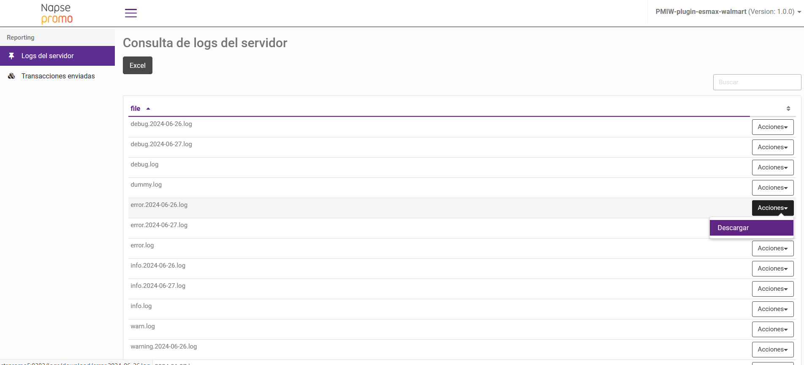804x365 pixels.
Task: Expand Acciones dropdown for debug.2024-06-26.log
Action: [772, 127]
